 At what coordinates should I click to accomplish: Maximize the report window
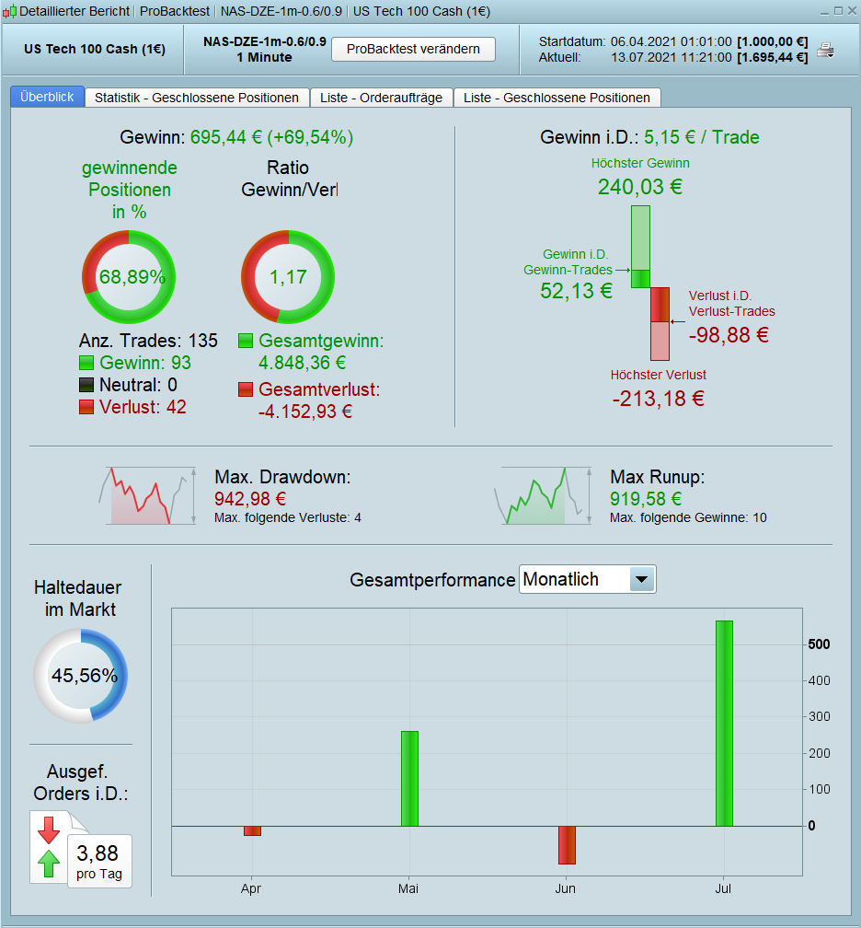pos(838,11)
